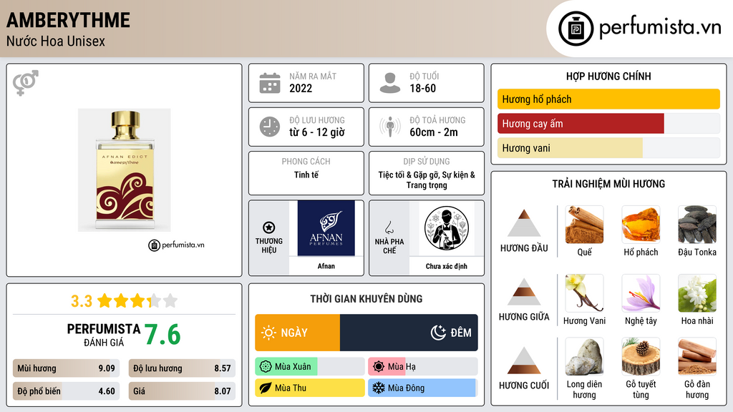Click the Hương Vani note image
The height and width of the screenshot is (412, 733).
584,293
